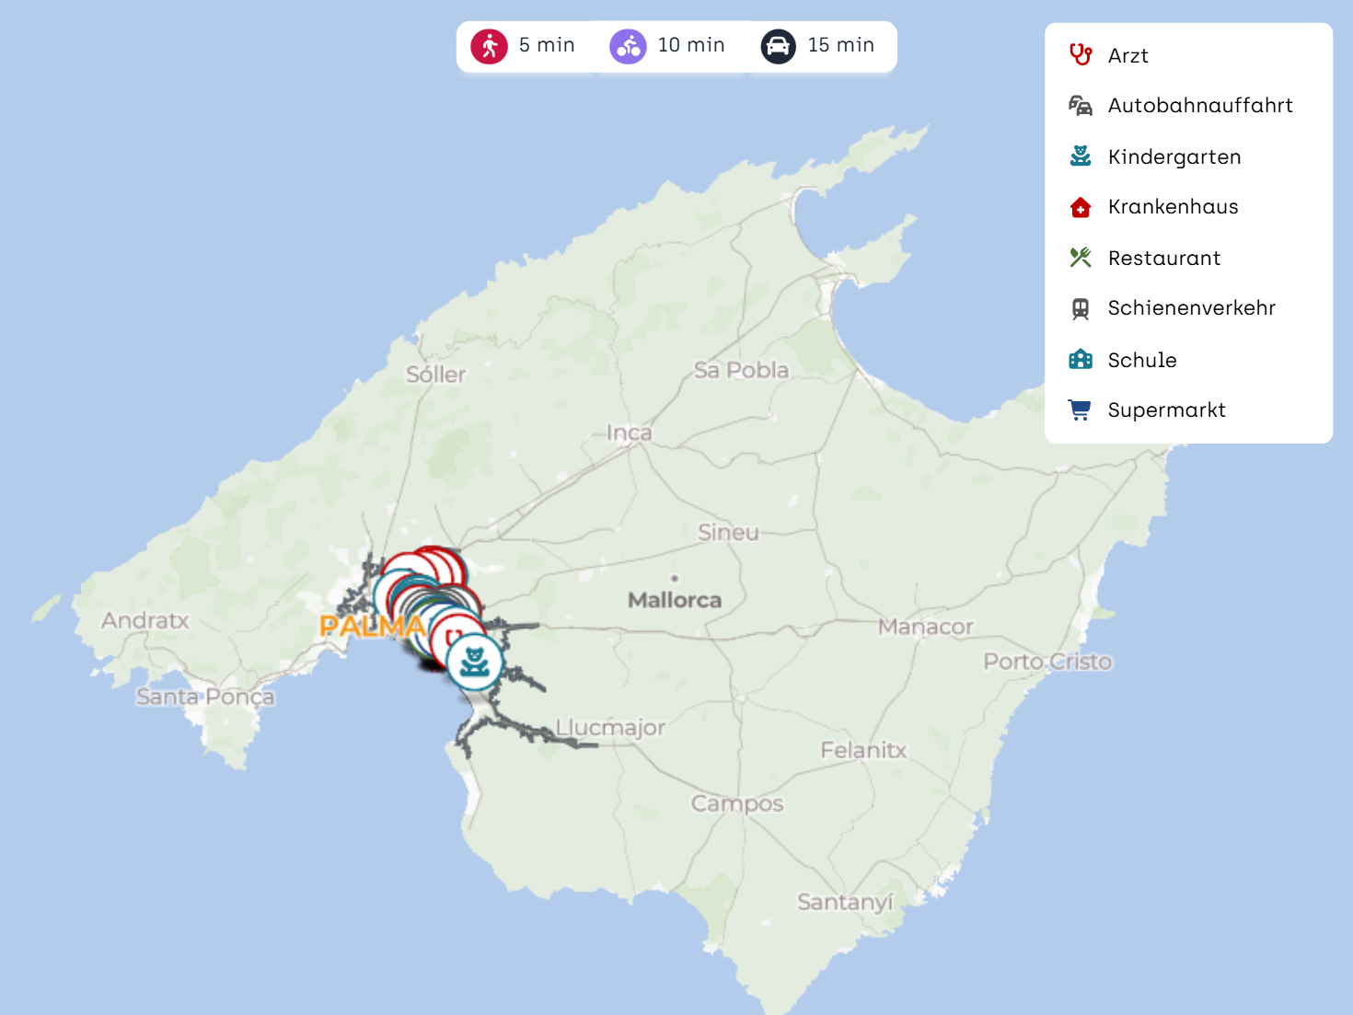Viewport: 1353px width, 1015px height.
Task: Select the 10 min cycling icon
Action: point(628,46)
